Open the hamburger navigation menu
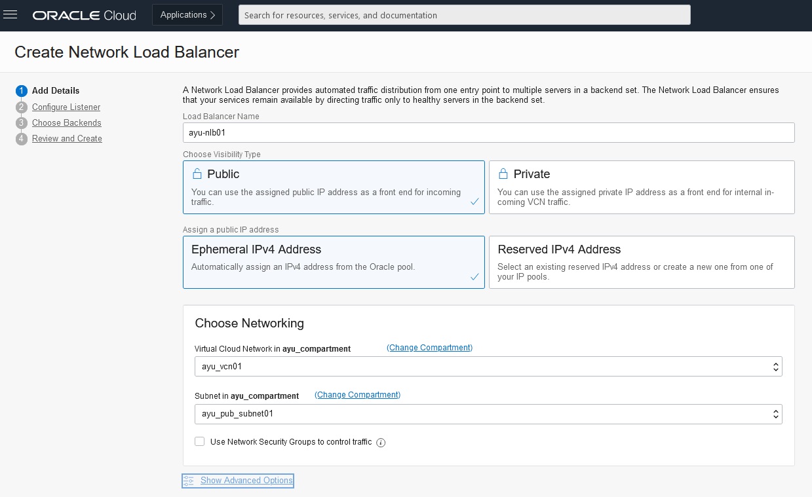 click(10, 15)
